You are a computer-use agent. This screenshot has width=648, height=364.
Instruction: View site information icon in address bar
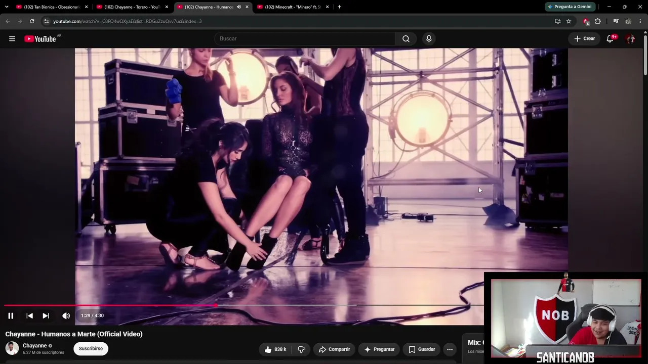coord(46,21)
